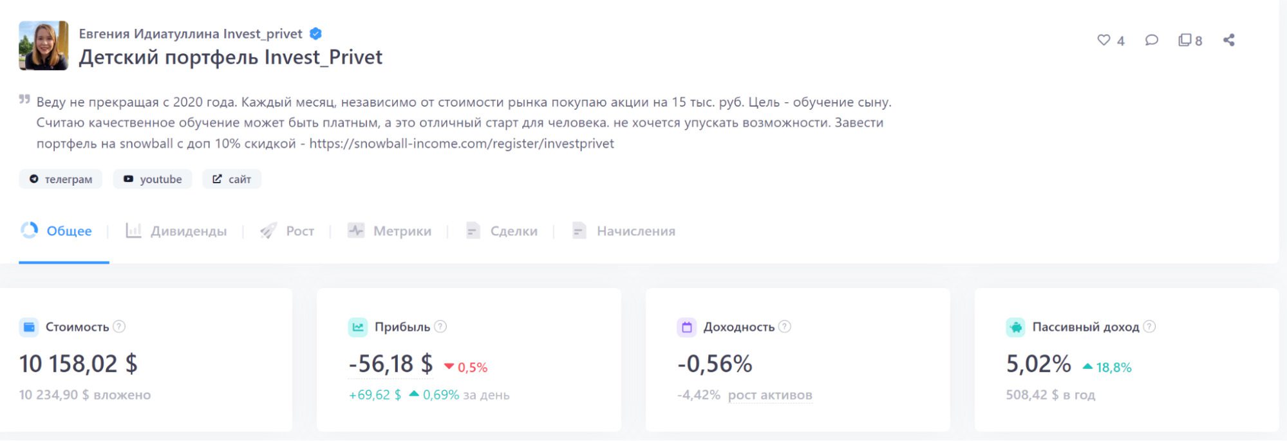The height and width of the screenshot is (441, 1287).
Task: Click the piggy bank passive income icon
Action: (x=1015, y=327)
